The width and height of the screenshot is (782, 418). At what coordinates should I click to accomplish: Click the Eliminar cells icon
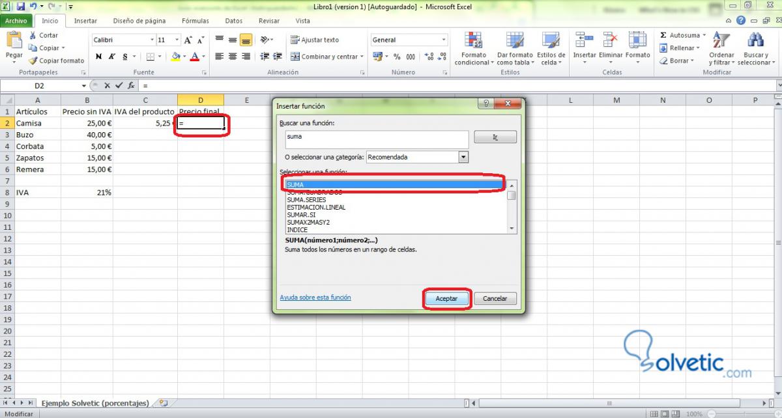[x=611, y=40]
